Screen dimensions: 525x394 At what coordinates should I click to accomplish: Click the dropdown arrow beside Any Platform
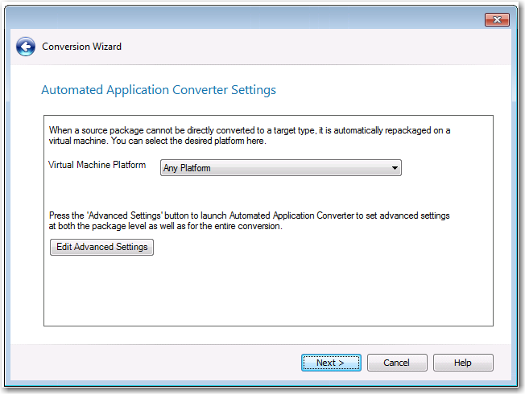pos(394,168)
